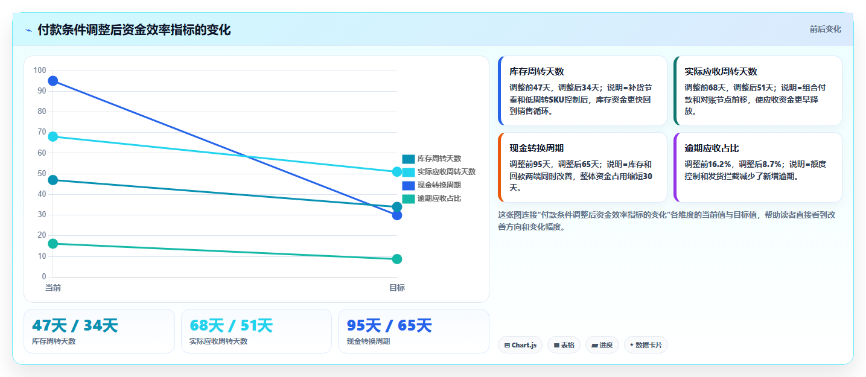The width and height of the screenshot is (866, 377).
Task: Click the icon inside 进度 tag
Action: point(594,346)
